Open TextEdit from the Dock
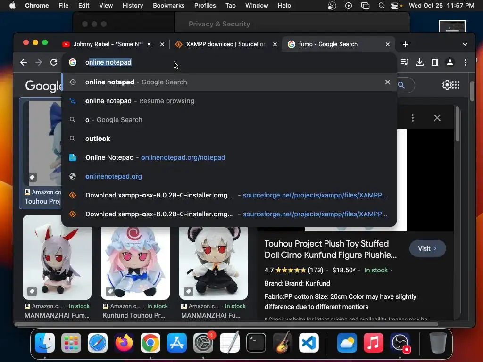The height and width of the screenshot is (362, 483). pos(230,343)
